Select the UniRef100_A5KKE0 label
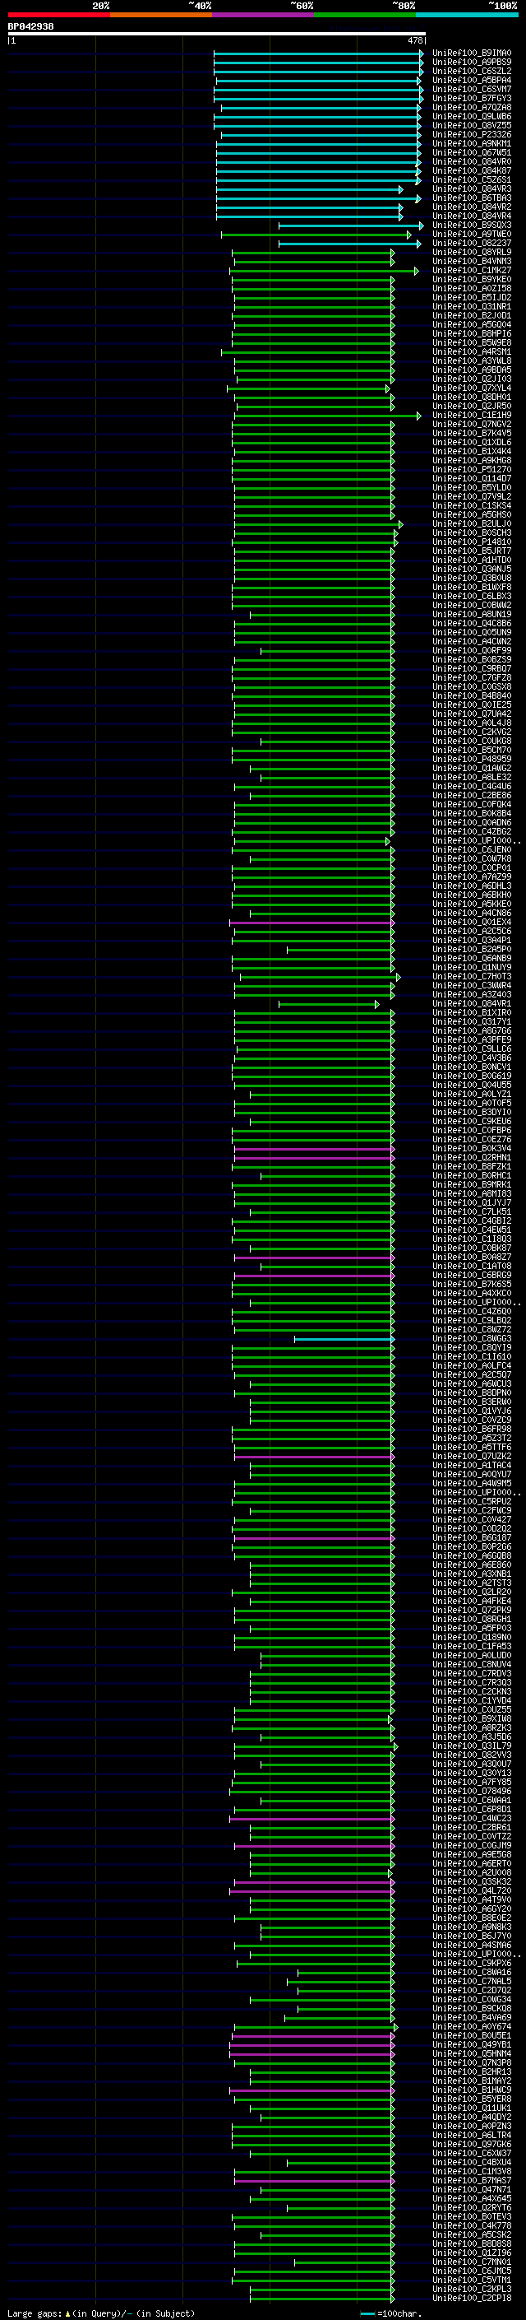Image resolution: width=526 pixels, height=2320 pixels. point(471,904)
